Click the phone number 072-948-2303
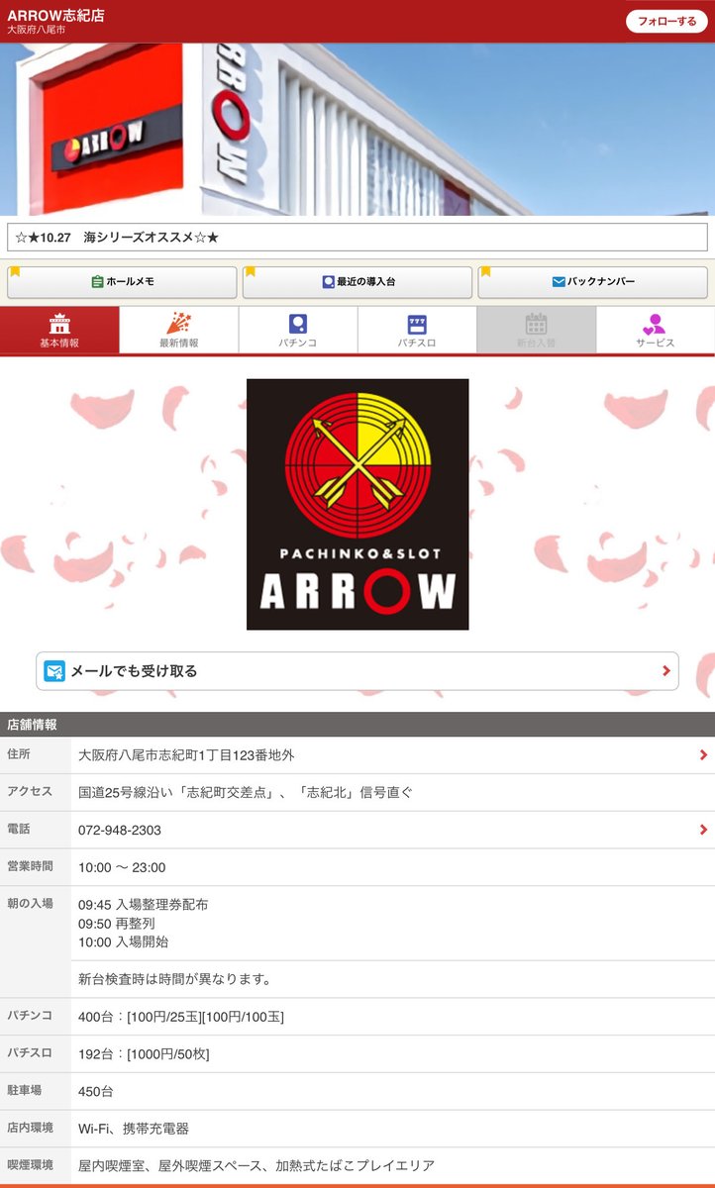The image size is (715, 1188). (120, 830)
